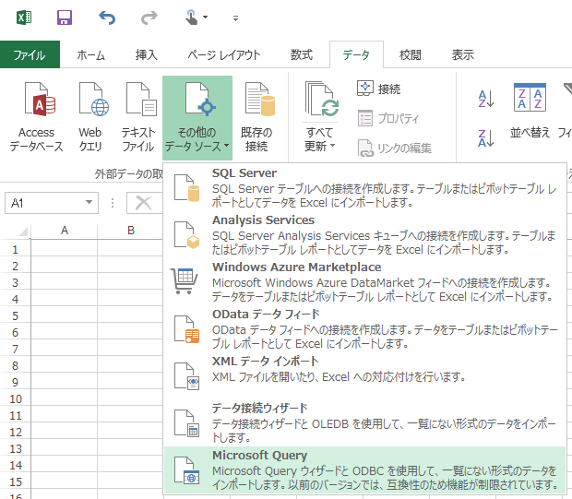Select Windows Azure Marketplace entry
Viewport: 572px width, 499px height.
(x=364, y=281)
